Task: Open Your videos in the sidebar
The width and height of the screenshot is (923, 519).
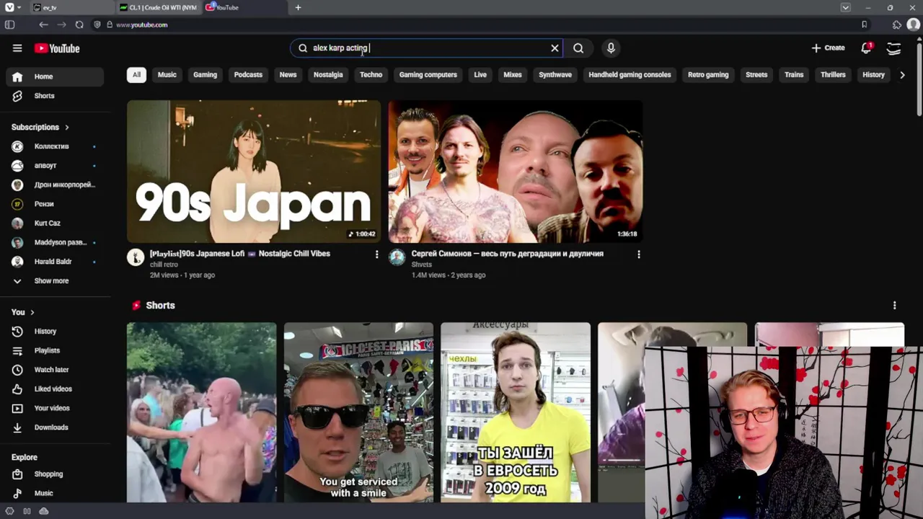Action: [55, 408]
